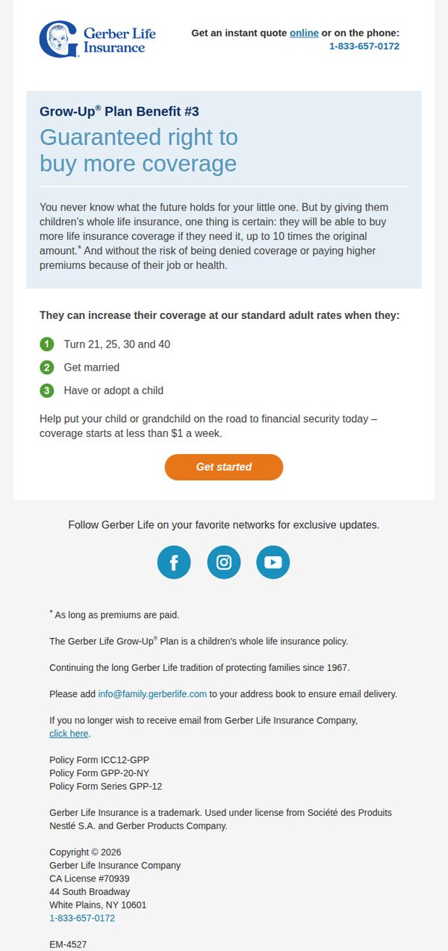Image resolution: width=448 pixels, height=951 pixels.
Task: Select the "Get married" list item text
Action: click(x=92, y=368)
